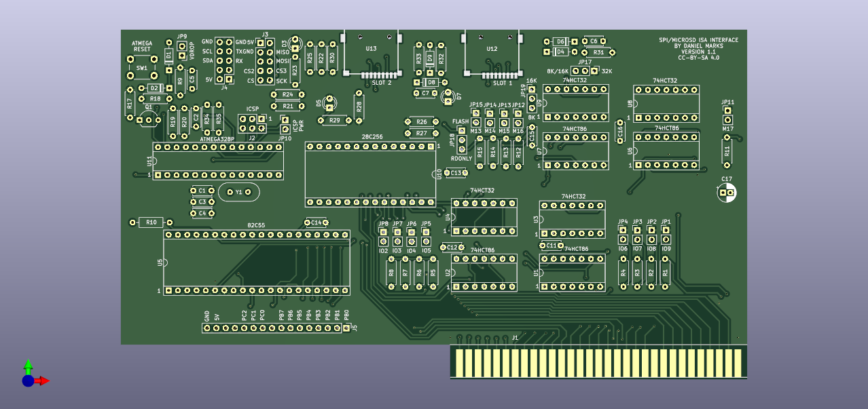The height and width of the screenshot is (409, 868).
Task: Click capacitor C13
Action: [456, 173]
